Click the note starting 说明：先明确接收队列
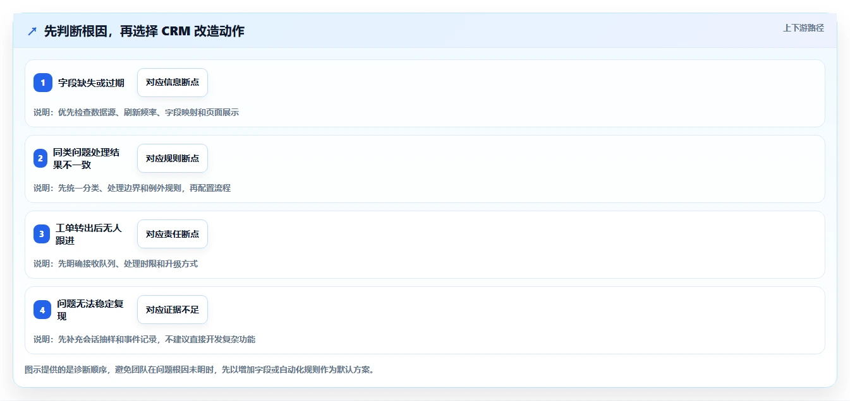The width and height of the screenshot is (850, 401). pos(116,264)
